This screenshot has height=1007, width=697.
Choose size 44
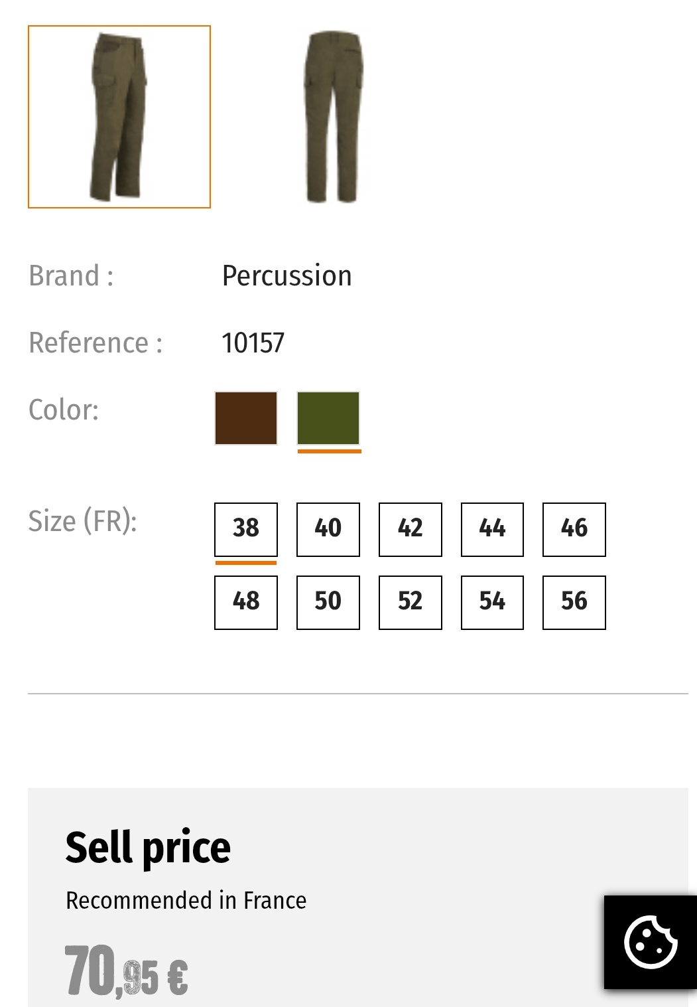(492, 529)
